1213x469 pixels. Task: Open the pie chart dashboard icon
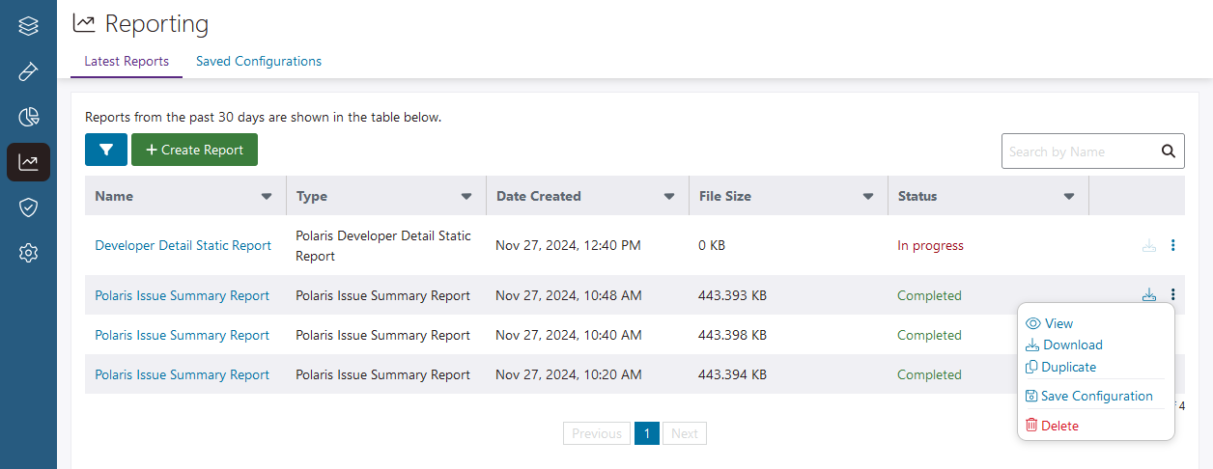point(28,118)
